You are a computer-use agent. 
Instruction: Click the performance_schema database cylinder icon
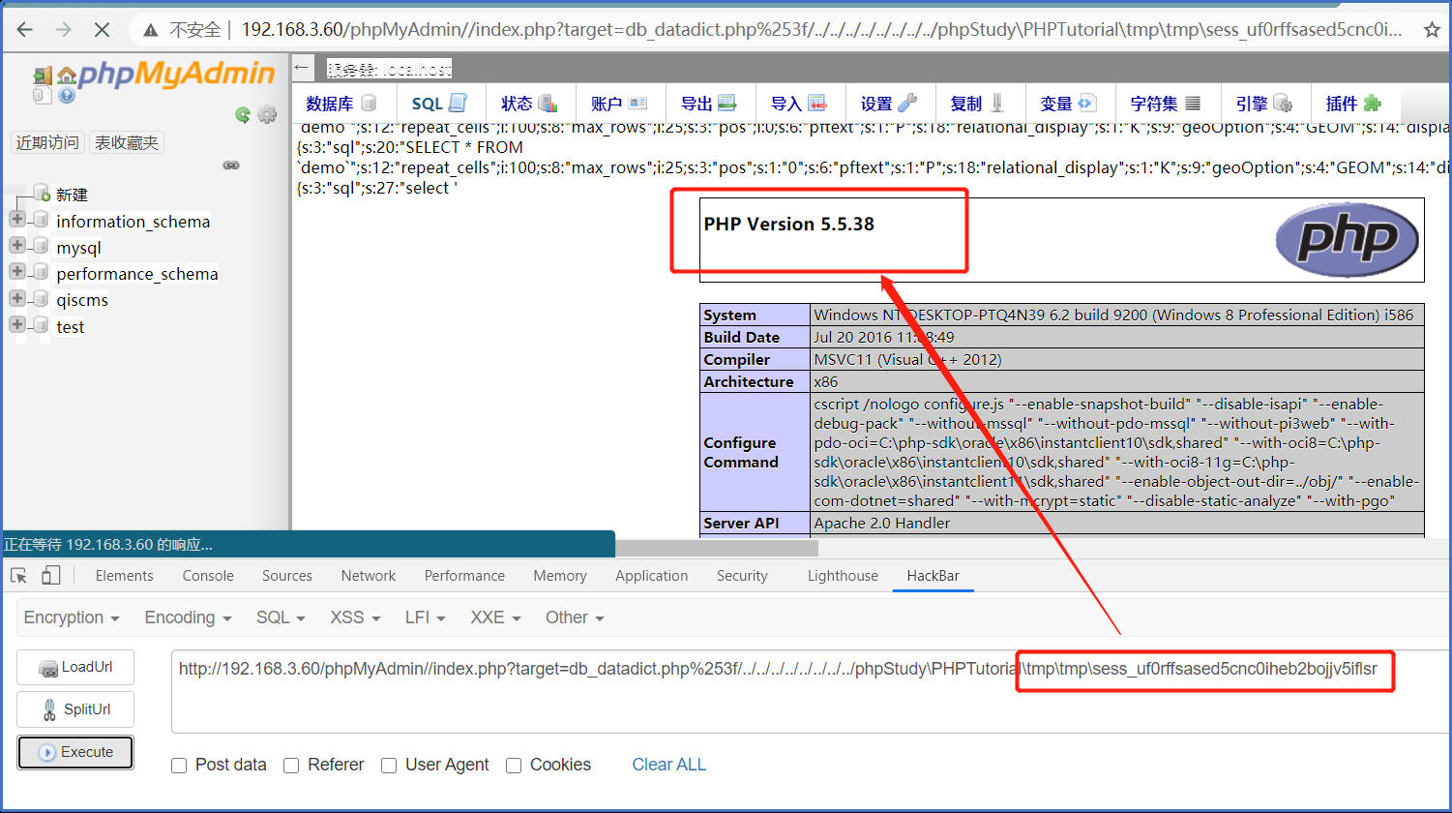[x=41, y=273]
